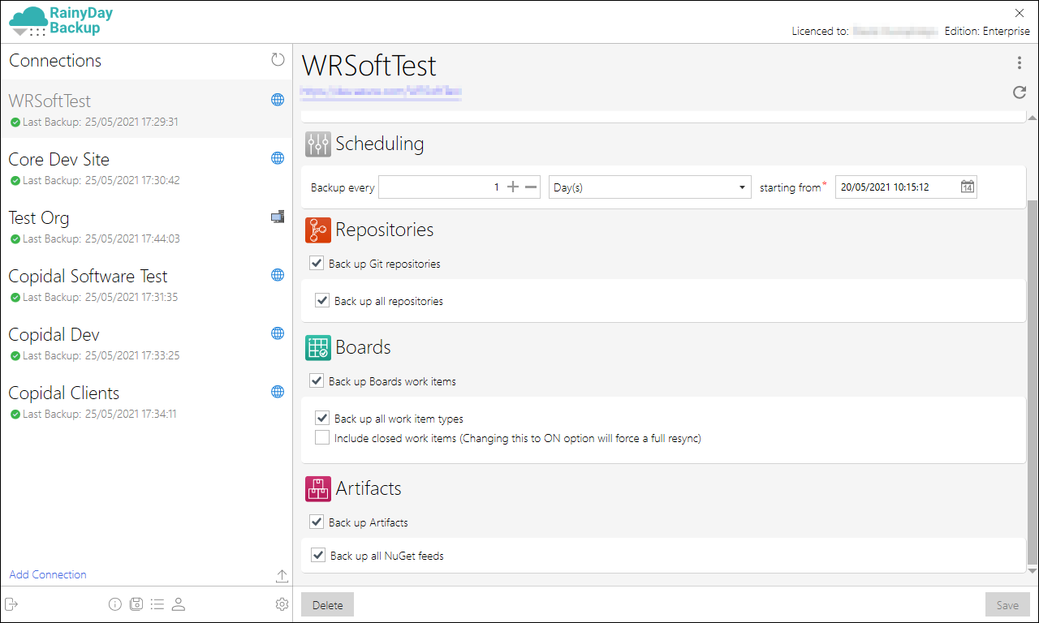This screenshot has height=623, width=1039.
Task: Toggle Back up all NuGet feeds checkbox
Action: (318, 555)
